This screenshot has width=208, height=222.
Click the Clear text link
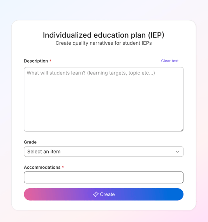coord(170,61)
